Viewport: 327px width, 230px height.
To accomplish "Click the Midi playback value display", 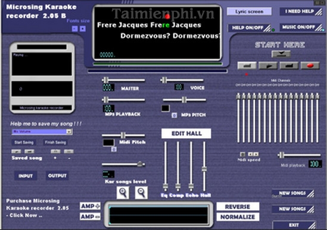I will pos(315,164).
